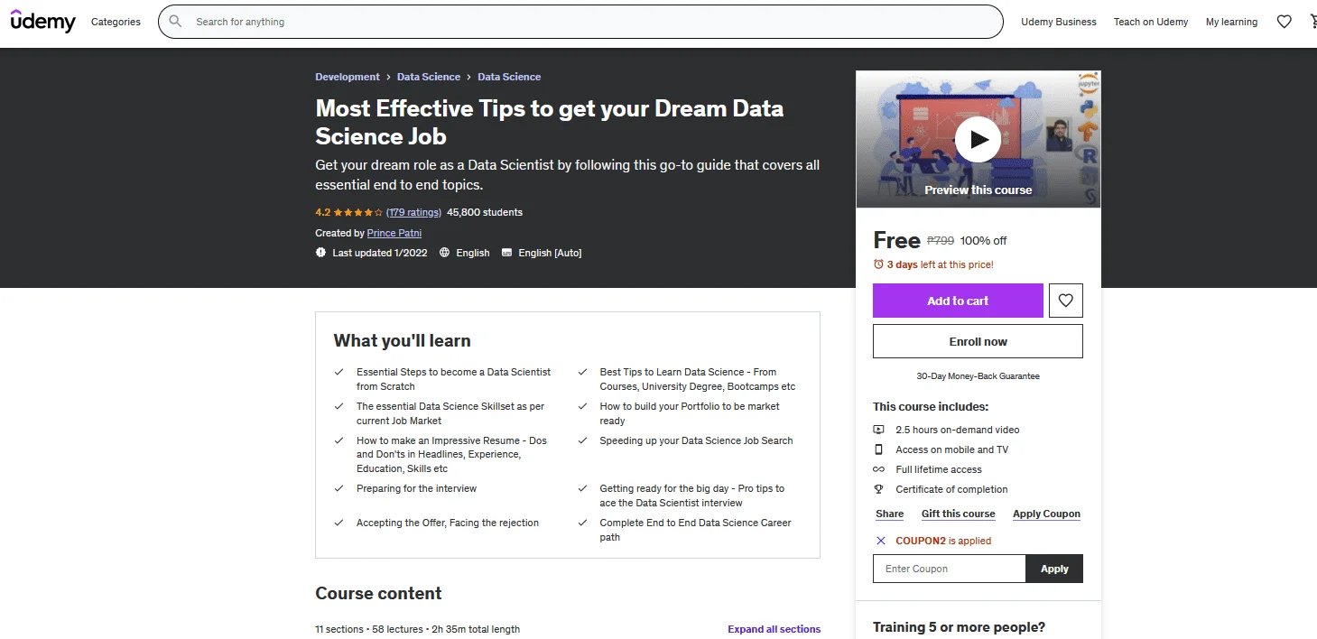This screenshot has width=1317, height=639.
Task: Open the Udemy home logo
Action: pos(42,21)
